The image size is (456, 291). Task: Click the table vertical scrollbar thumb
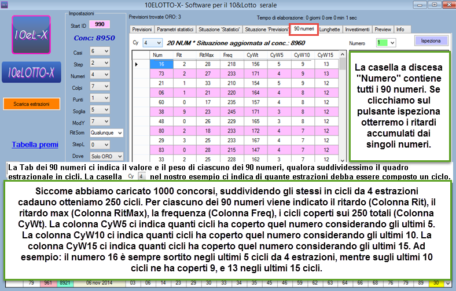[x=343, y=64]
